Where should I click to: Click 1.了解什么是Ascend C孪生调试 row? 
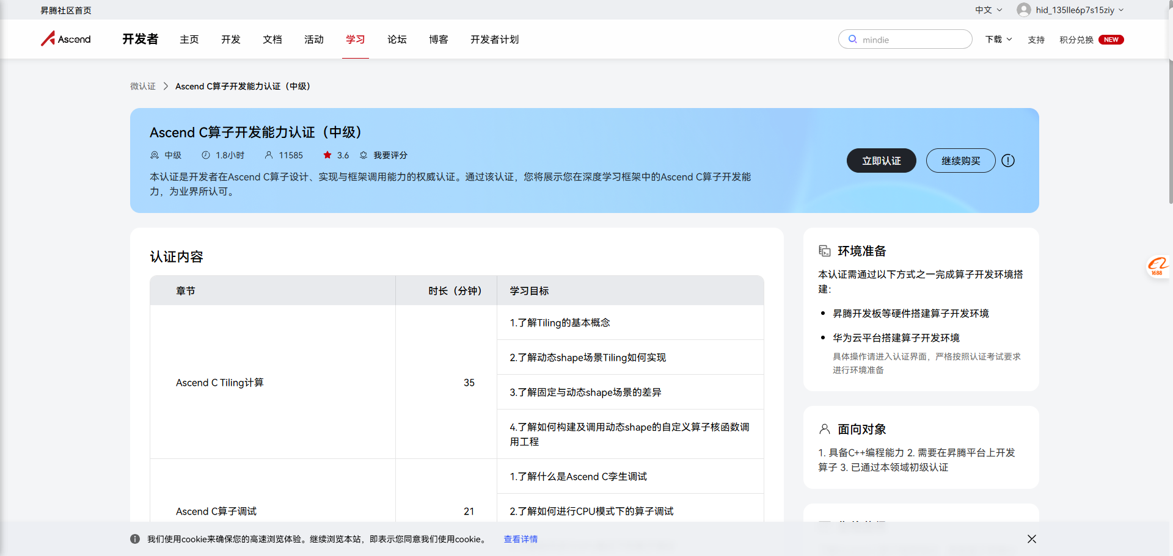click(630, 476)
